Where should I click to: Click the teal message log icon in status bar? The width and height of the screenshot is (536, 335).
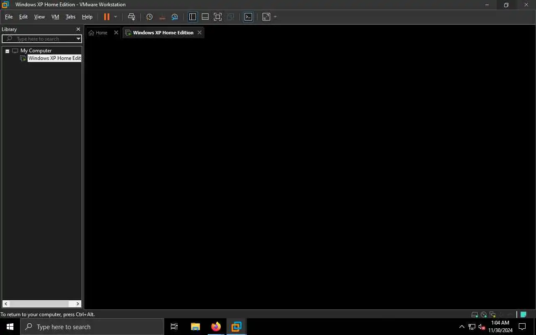point(523,314)
